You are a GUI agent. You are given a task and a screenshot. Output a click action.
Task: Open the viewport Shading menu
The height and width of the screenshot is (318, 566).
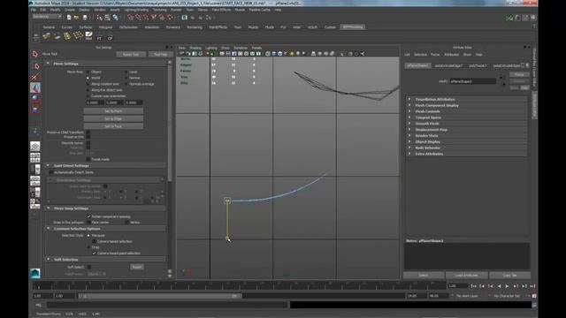coord(195,48)
